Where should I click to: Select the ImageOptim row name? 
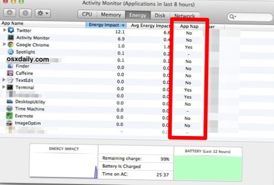click(x=27, y=123)
